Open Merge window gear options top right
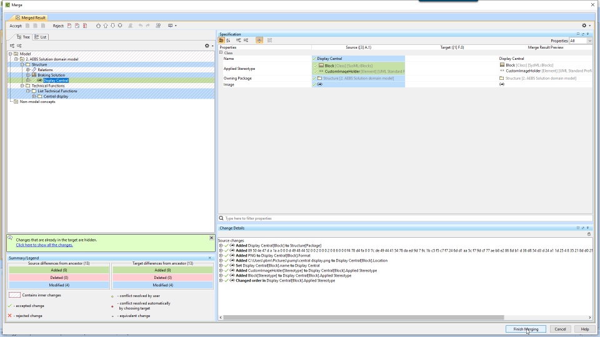 click(586, 26)
